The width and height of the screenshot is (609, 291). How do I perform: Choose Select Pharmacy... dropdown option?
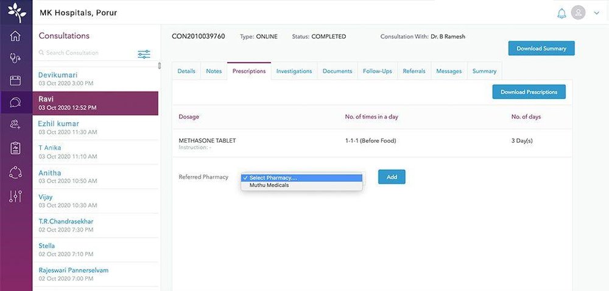(301, 178)
